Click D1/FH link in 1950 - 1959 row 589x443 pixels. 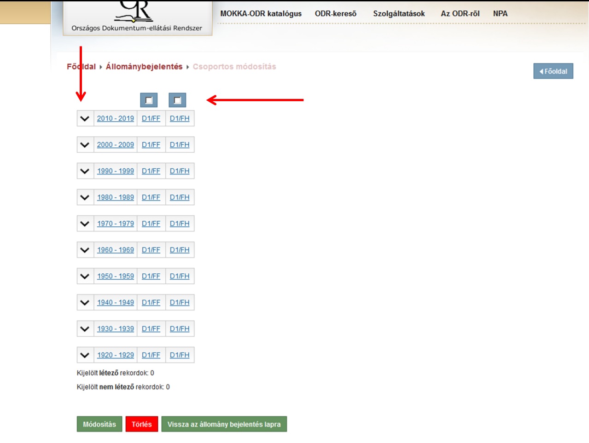[x=180, y=276]
